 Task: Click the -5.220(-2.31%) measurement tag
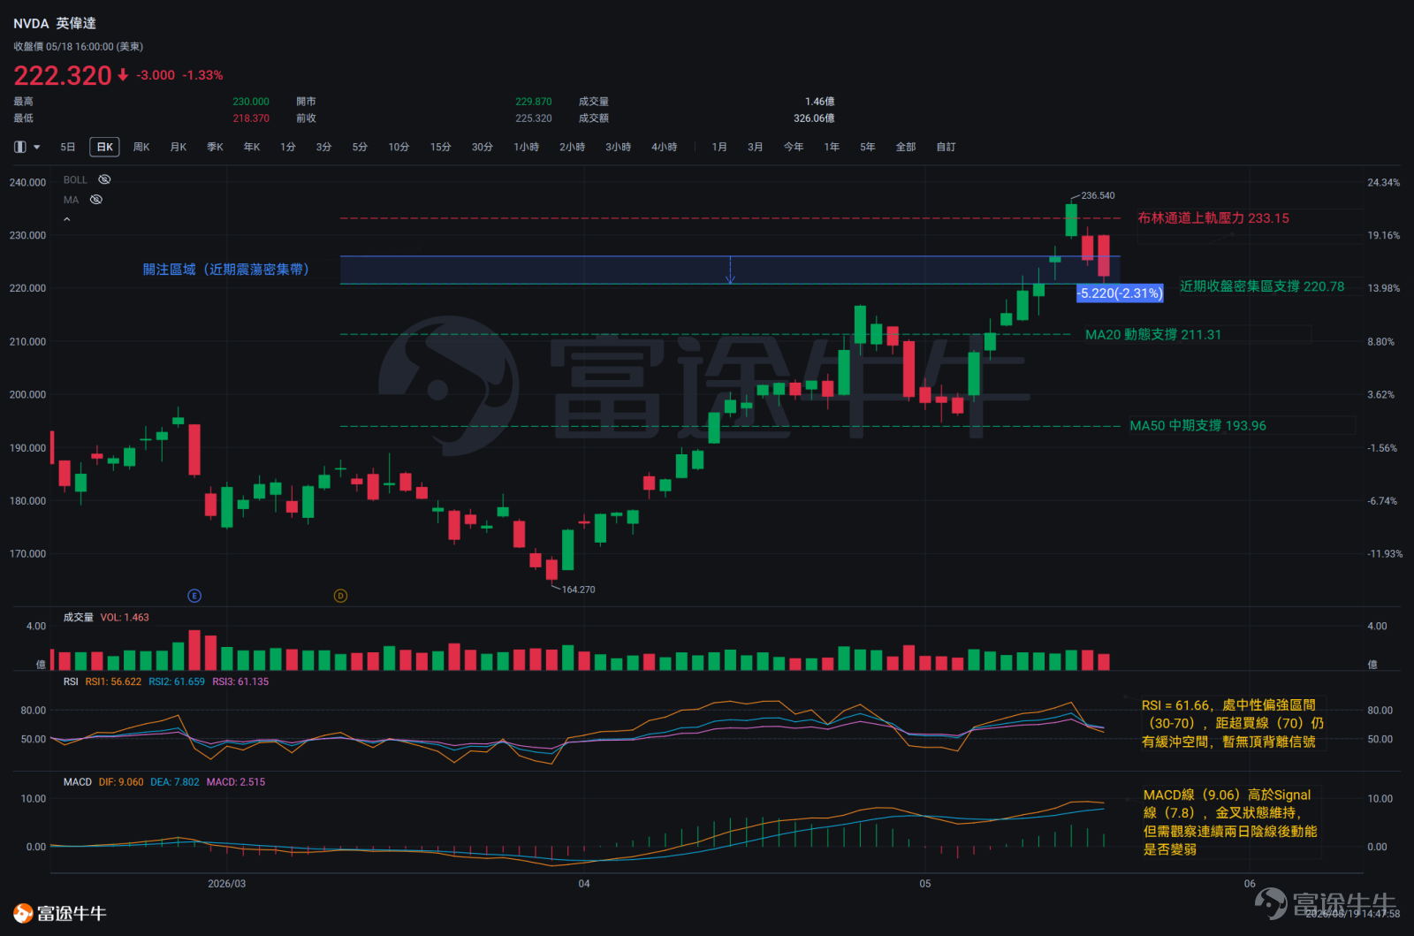tap(1120, 293)
